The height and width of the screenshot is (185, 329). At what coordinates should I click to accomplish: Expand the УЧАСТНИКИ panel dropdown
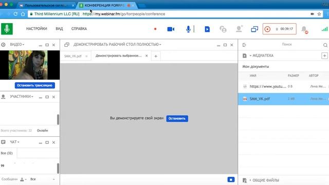[22, 97]
